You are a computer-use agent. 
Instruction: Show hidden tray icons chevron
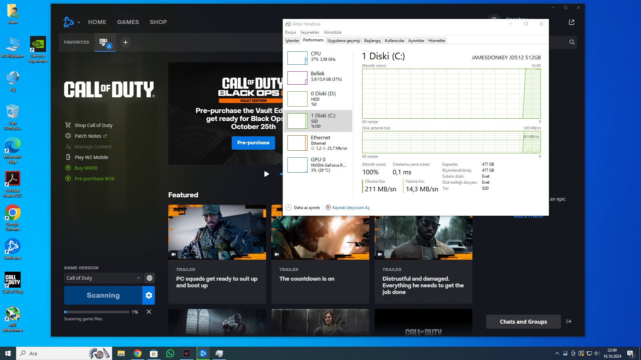point(557,353)
